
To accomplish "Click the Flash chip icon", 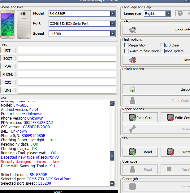I will point(132,60).
